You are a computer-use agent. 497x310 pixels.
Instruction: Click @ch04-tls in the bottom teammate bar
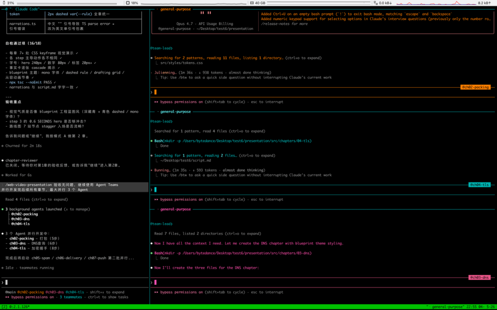(x=75, y=292)
